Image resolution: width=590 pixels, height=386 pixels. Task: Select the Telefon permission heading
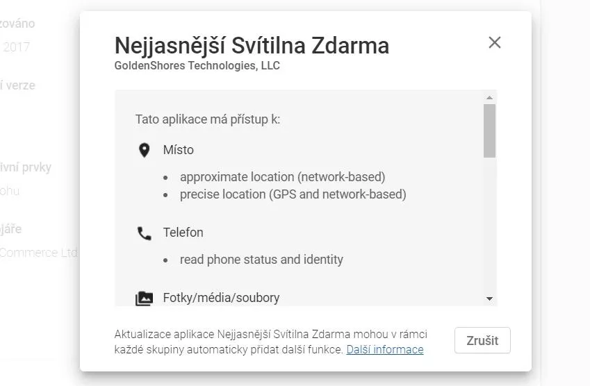(183, 233)
